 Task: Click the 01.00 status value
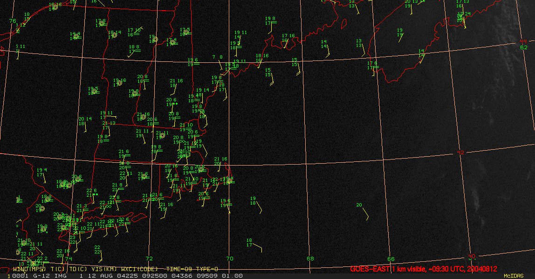(x=233, y=276)
